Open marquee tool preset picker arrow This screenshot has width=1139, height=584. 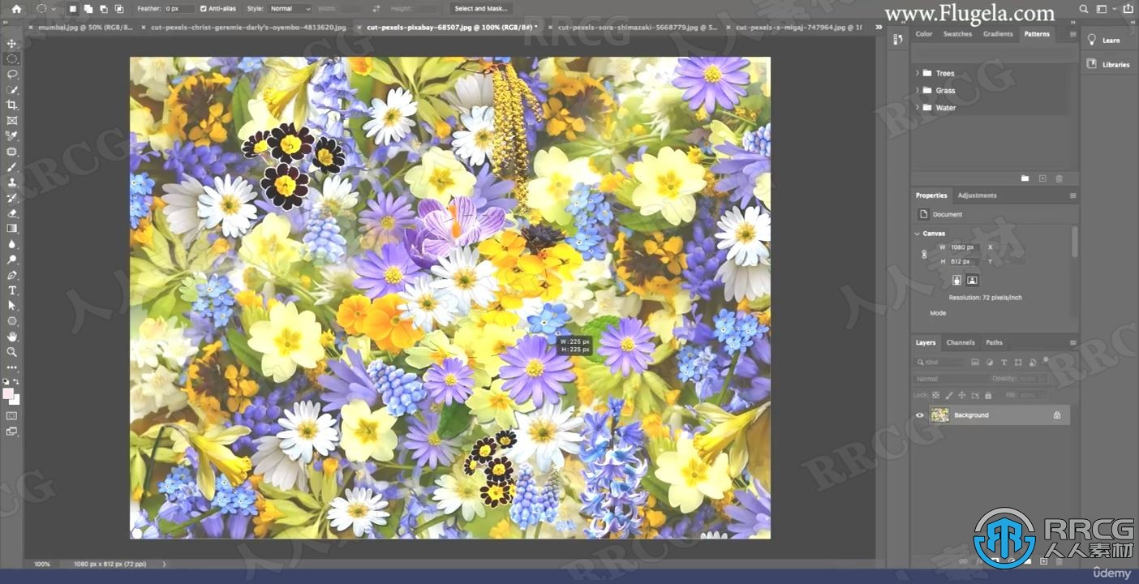54,9
